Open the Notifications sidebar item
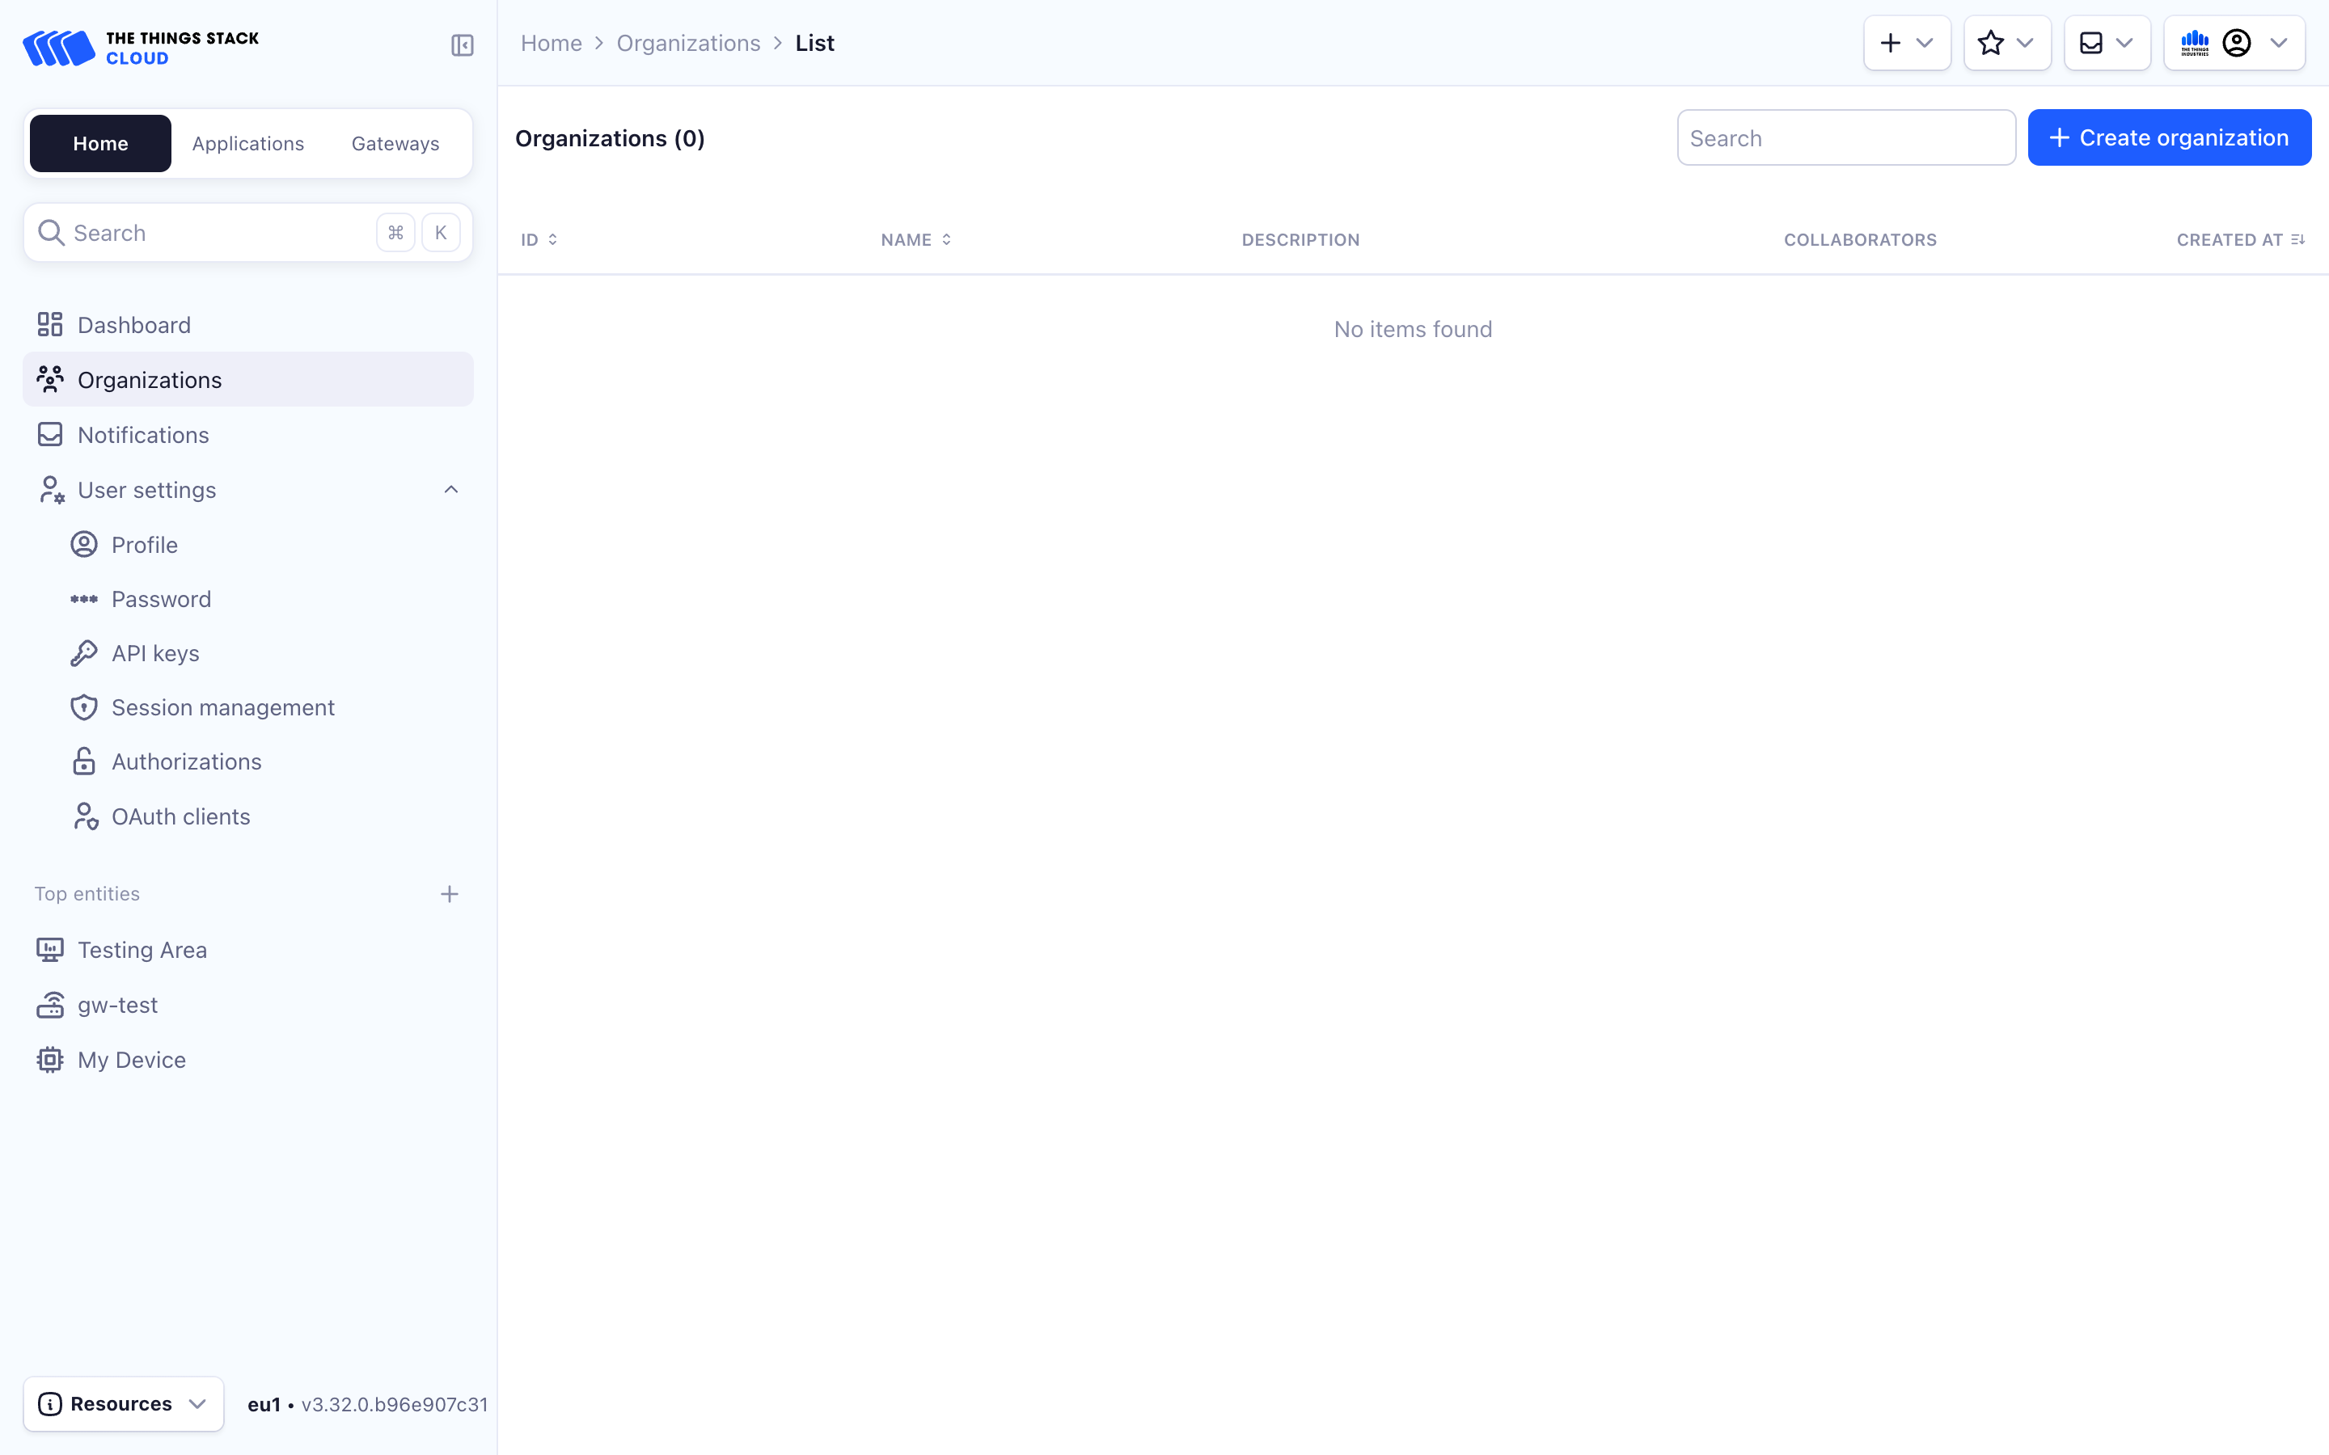2329x1455 pixels. [x=142, y=435]
